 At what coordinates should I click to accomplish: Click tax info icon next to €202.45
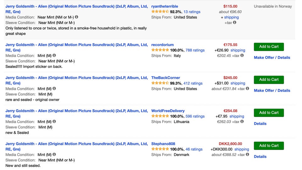242,55
